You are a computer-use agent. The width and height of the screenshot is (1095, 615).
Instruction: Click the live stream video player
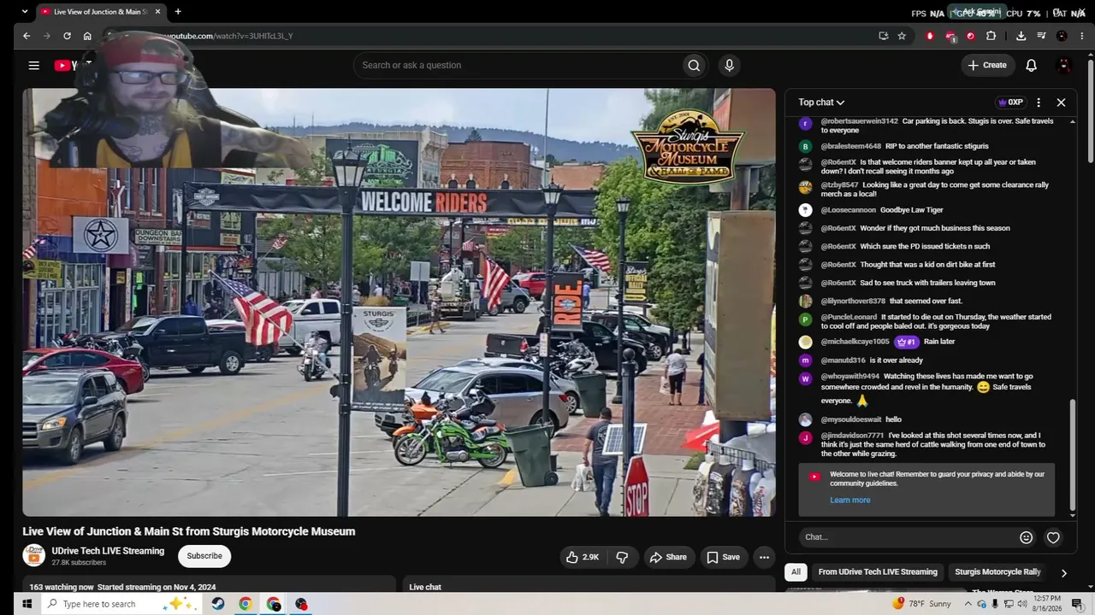(x=399, y=302)
